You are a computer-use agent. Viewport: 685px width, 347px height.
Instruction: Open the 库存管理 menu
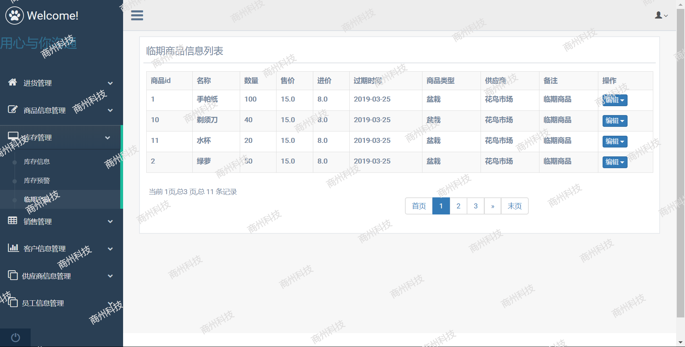61,138
